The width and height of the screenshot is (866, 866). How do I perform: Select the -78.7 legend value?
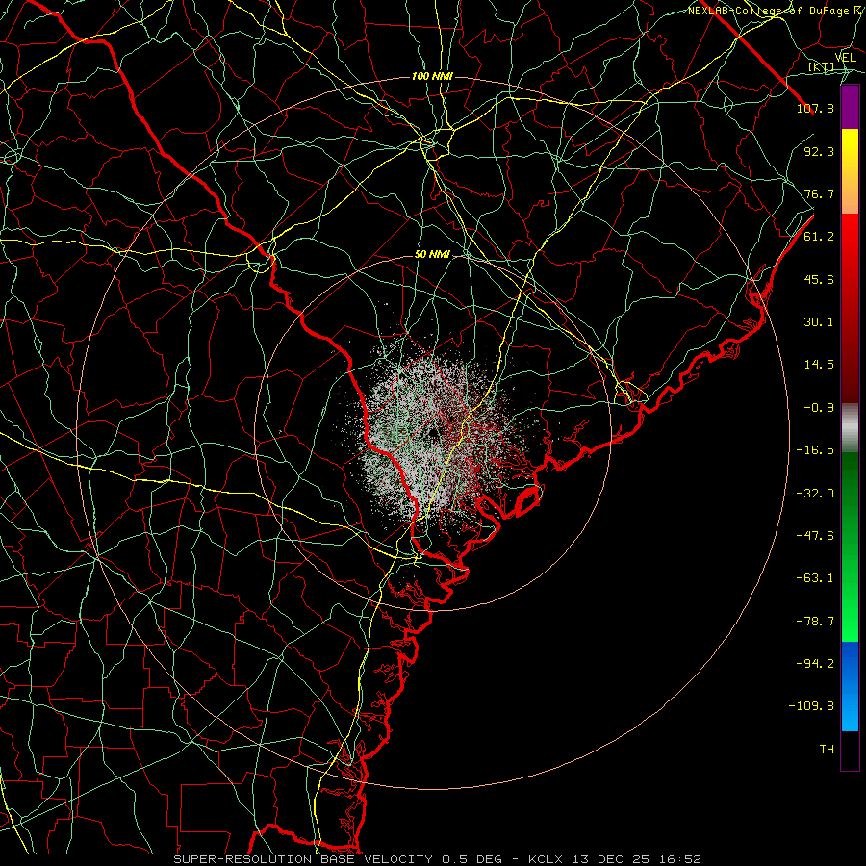[x=815, y=622]
